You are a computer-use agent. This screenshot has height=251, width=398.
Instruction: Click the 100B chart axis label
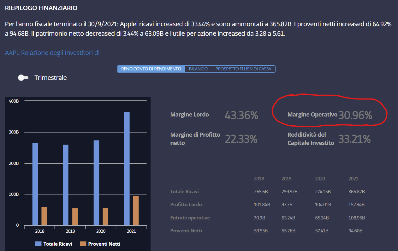pyautogui.click(x=13, y=194)
